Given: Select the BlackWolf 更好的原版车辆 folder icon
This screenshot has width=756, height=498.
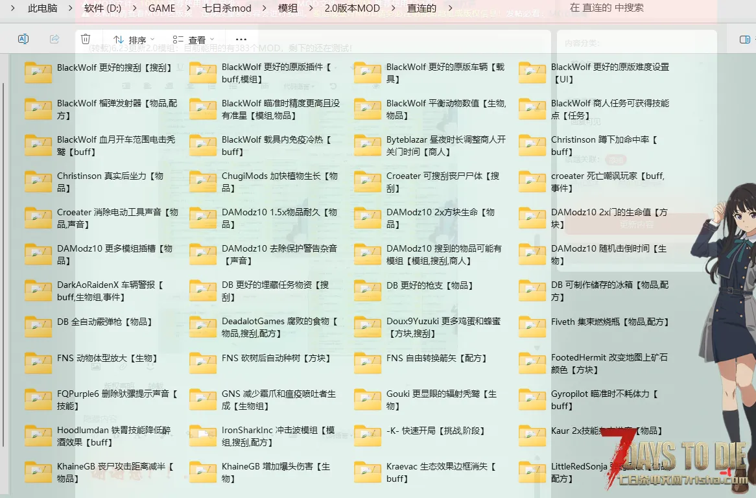Looking at the screenshot, I should coord(368,73).
